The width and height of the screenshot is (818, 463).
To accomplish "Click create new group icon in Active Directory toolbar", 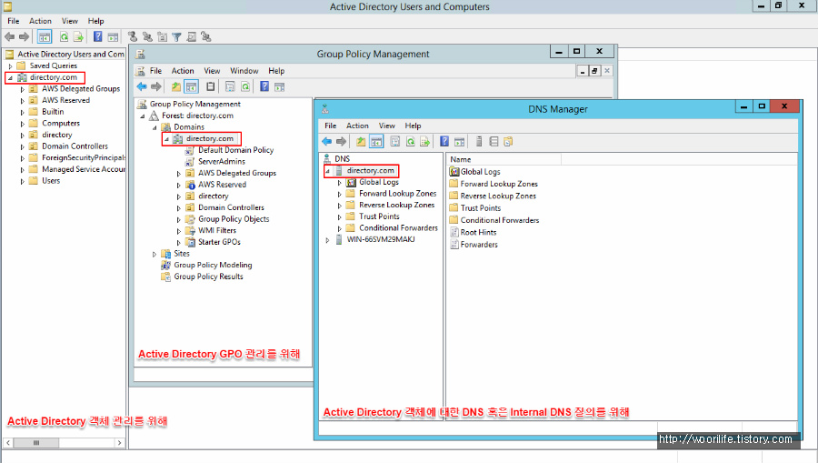I will click(x=147, y=36).
